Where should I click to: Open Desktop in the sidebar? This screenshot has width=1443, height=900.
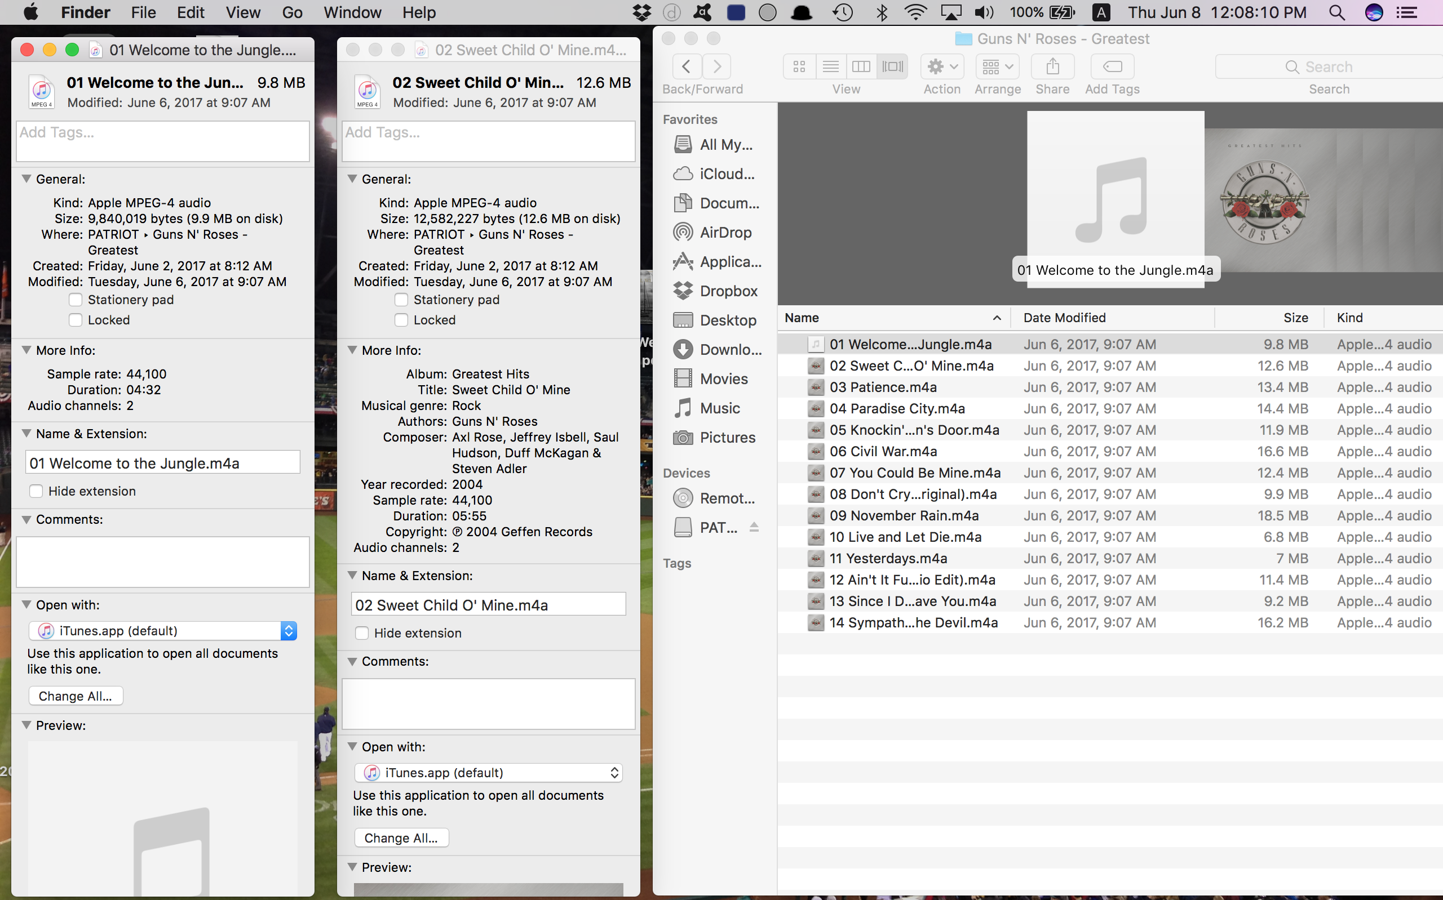(x=715, y=320)
